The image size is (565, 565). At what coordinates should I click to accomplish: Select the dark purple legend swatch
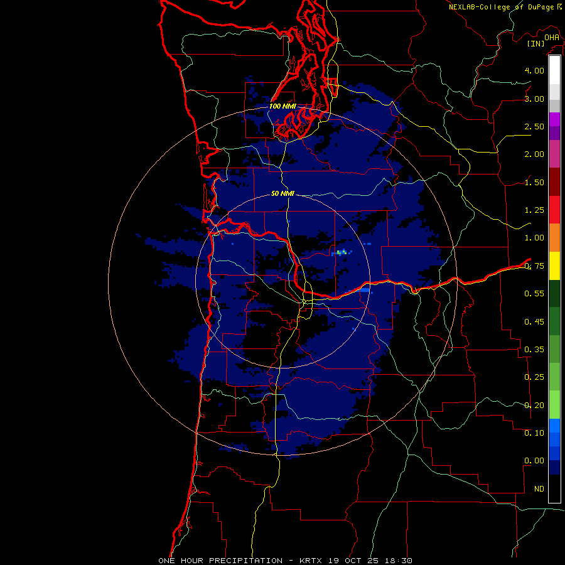(x=554, y=133)
